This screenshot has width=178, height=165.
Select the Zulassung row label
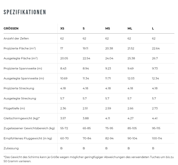click(x=11, y=148)
